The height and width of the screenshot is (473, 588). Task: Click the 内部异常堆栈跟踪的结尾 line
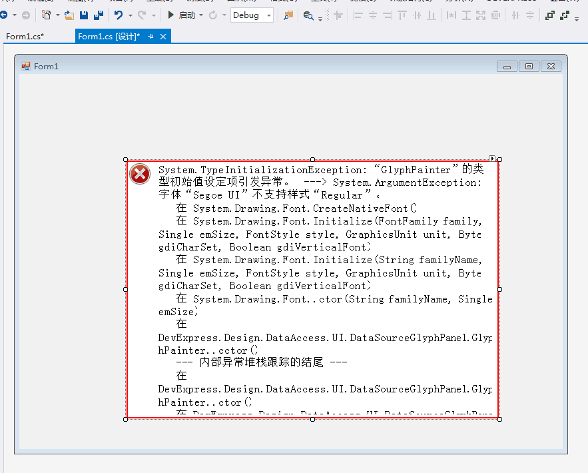(262, 362)
